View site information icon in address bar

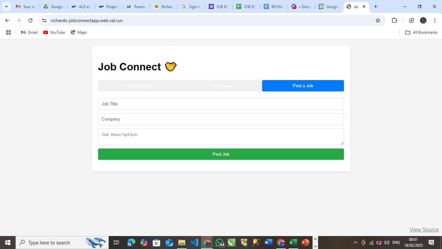(x=45, y=21)
